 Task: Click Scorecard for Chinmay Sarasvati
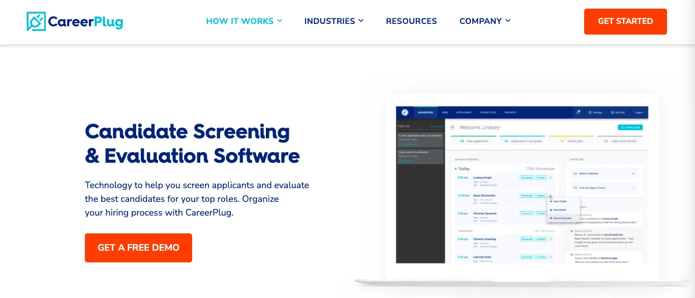[x=527, y=213]
